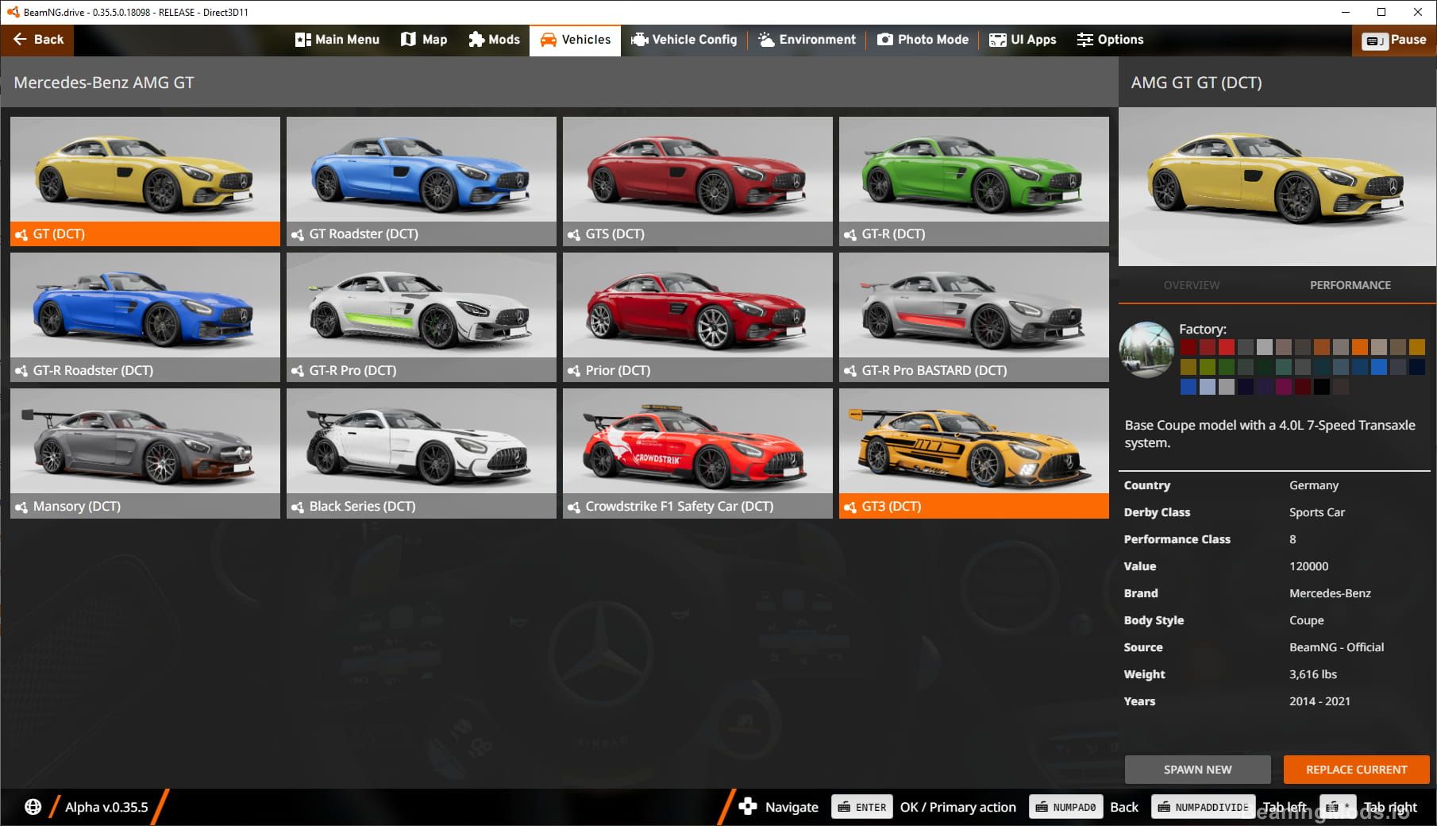The image size is (1437, 826).
Task: Click the asterisk key hint for Tab right
Action: point(1338,807)
